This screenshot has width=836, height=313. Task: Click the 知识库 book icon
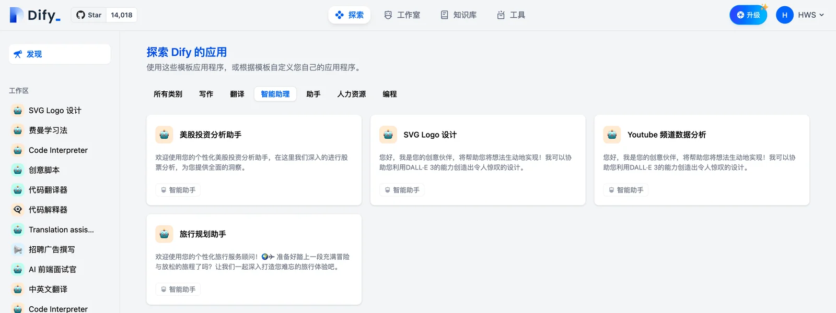pos(445,15)
